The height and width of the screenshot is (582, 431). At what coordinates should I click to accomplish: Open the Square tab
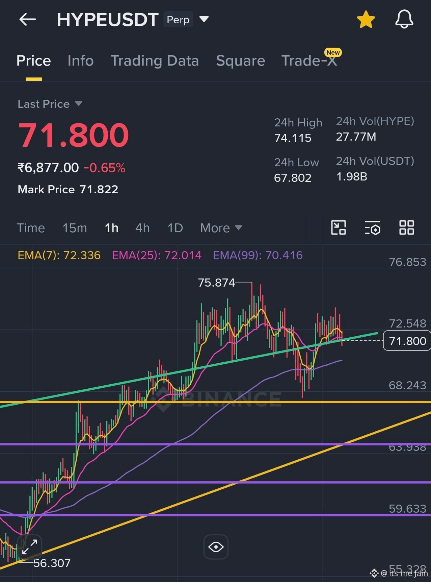pyautogui.click(x=240, y=61)
